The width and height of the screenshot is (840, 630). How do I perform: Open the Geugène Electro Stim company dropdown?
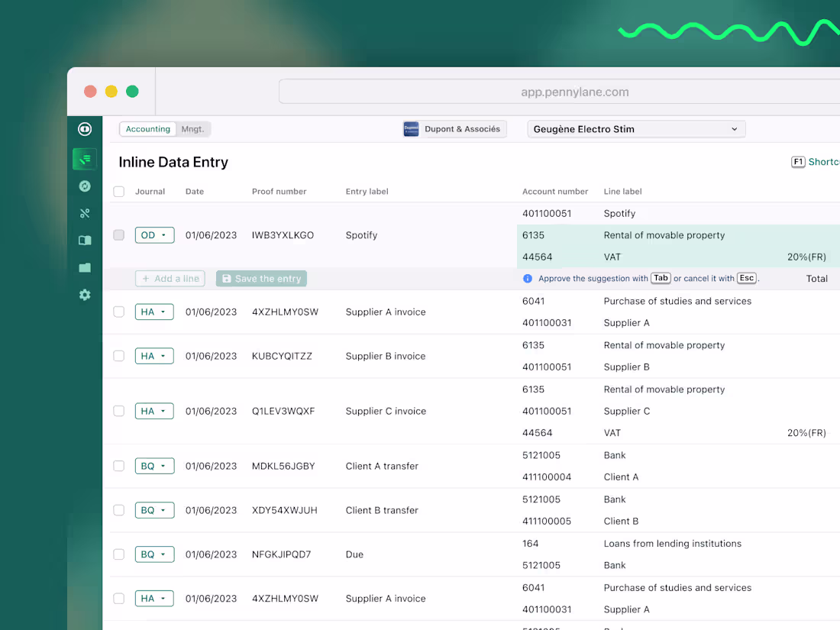pyautogui.click(x=636, y=129)
